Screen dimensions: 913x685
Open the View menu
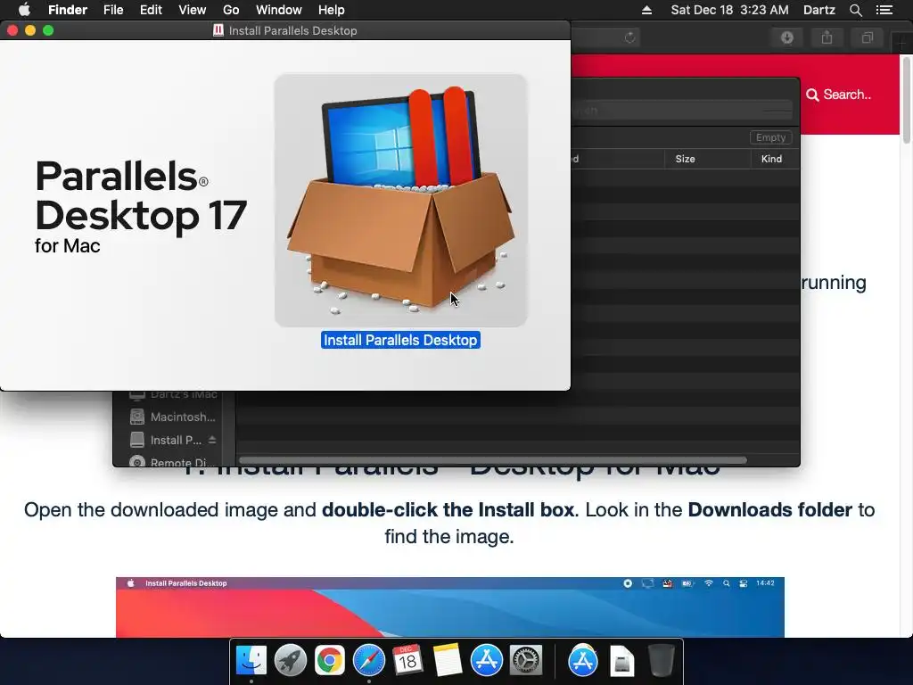pos(193,10)
